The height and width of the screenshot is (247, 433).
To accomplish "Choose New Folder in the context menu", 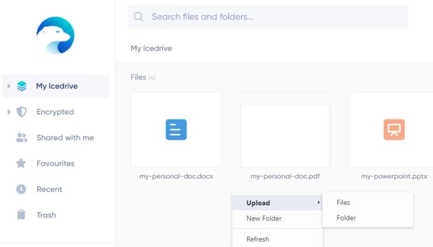I will [277, 218].
